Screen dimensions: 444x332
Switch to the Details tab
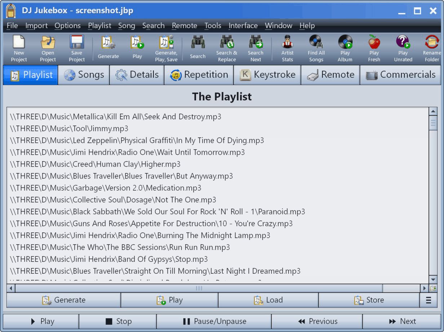pos(137,75)
